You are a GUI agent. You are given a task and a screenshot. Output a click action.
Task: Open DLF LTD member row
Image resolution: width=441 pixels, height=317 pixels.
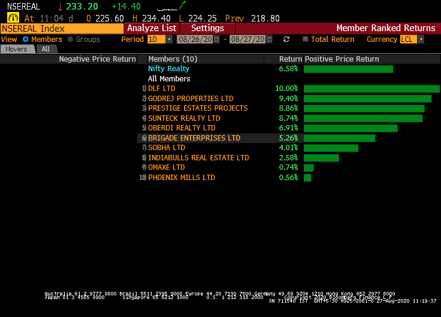pos(162,89)
